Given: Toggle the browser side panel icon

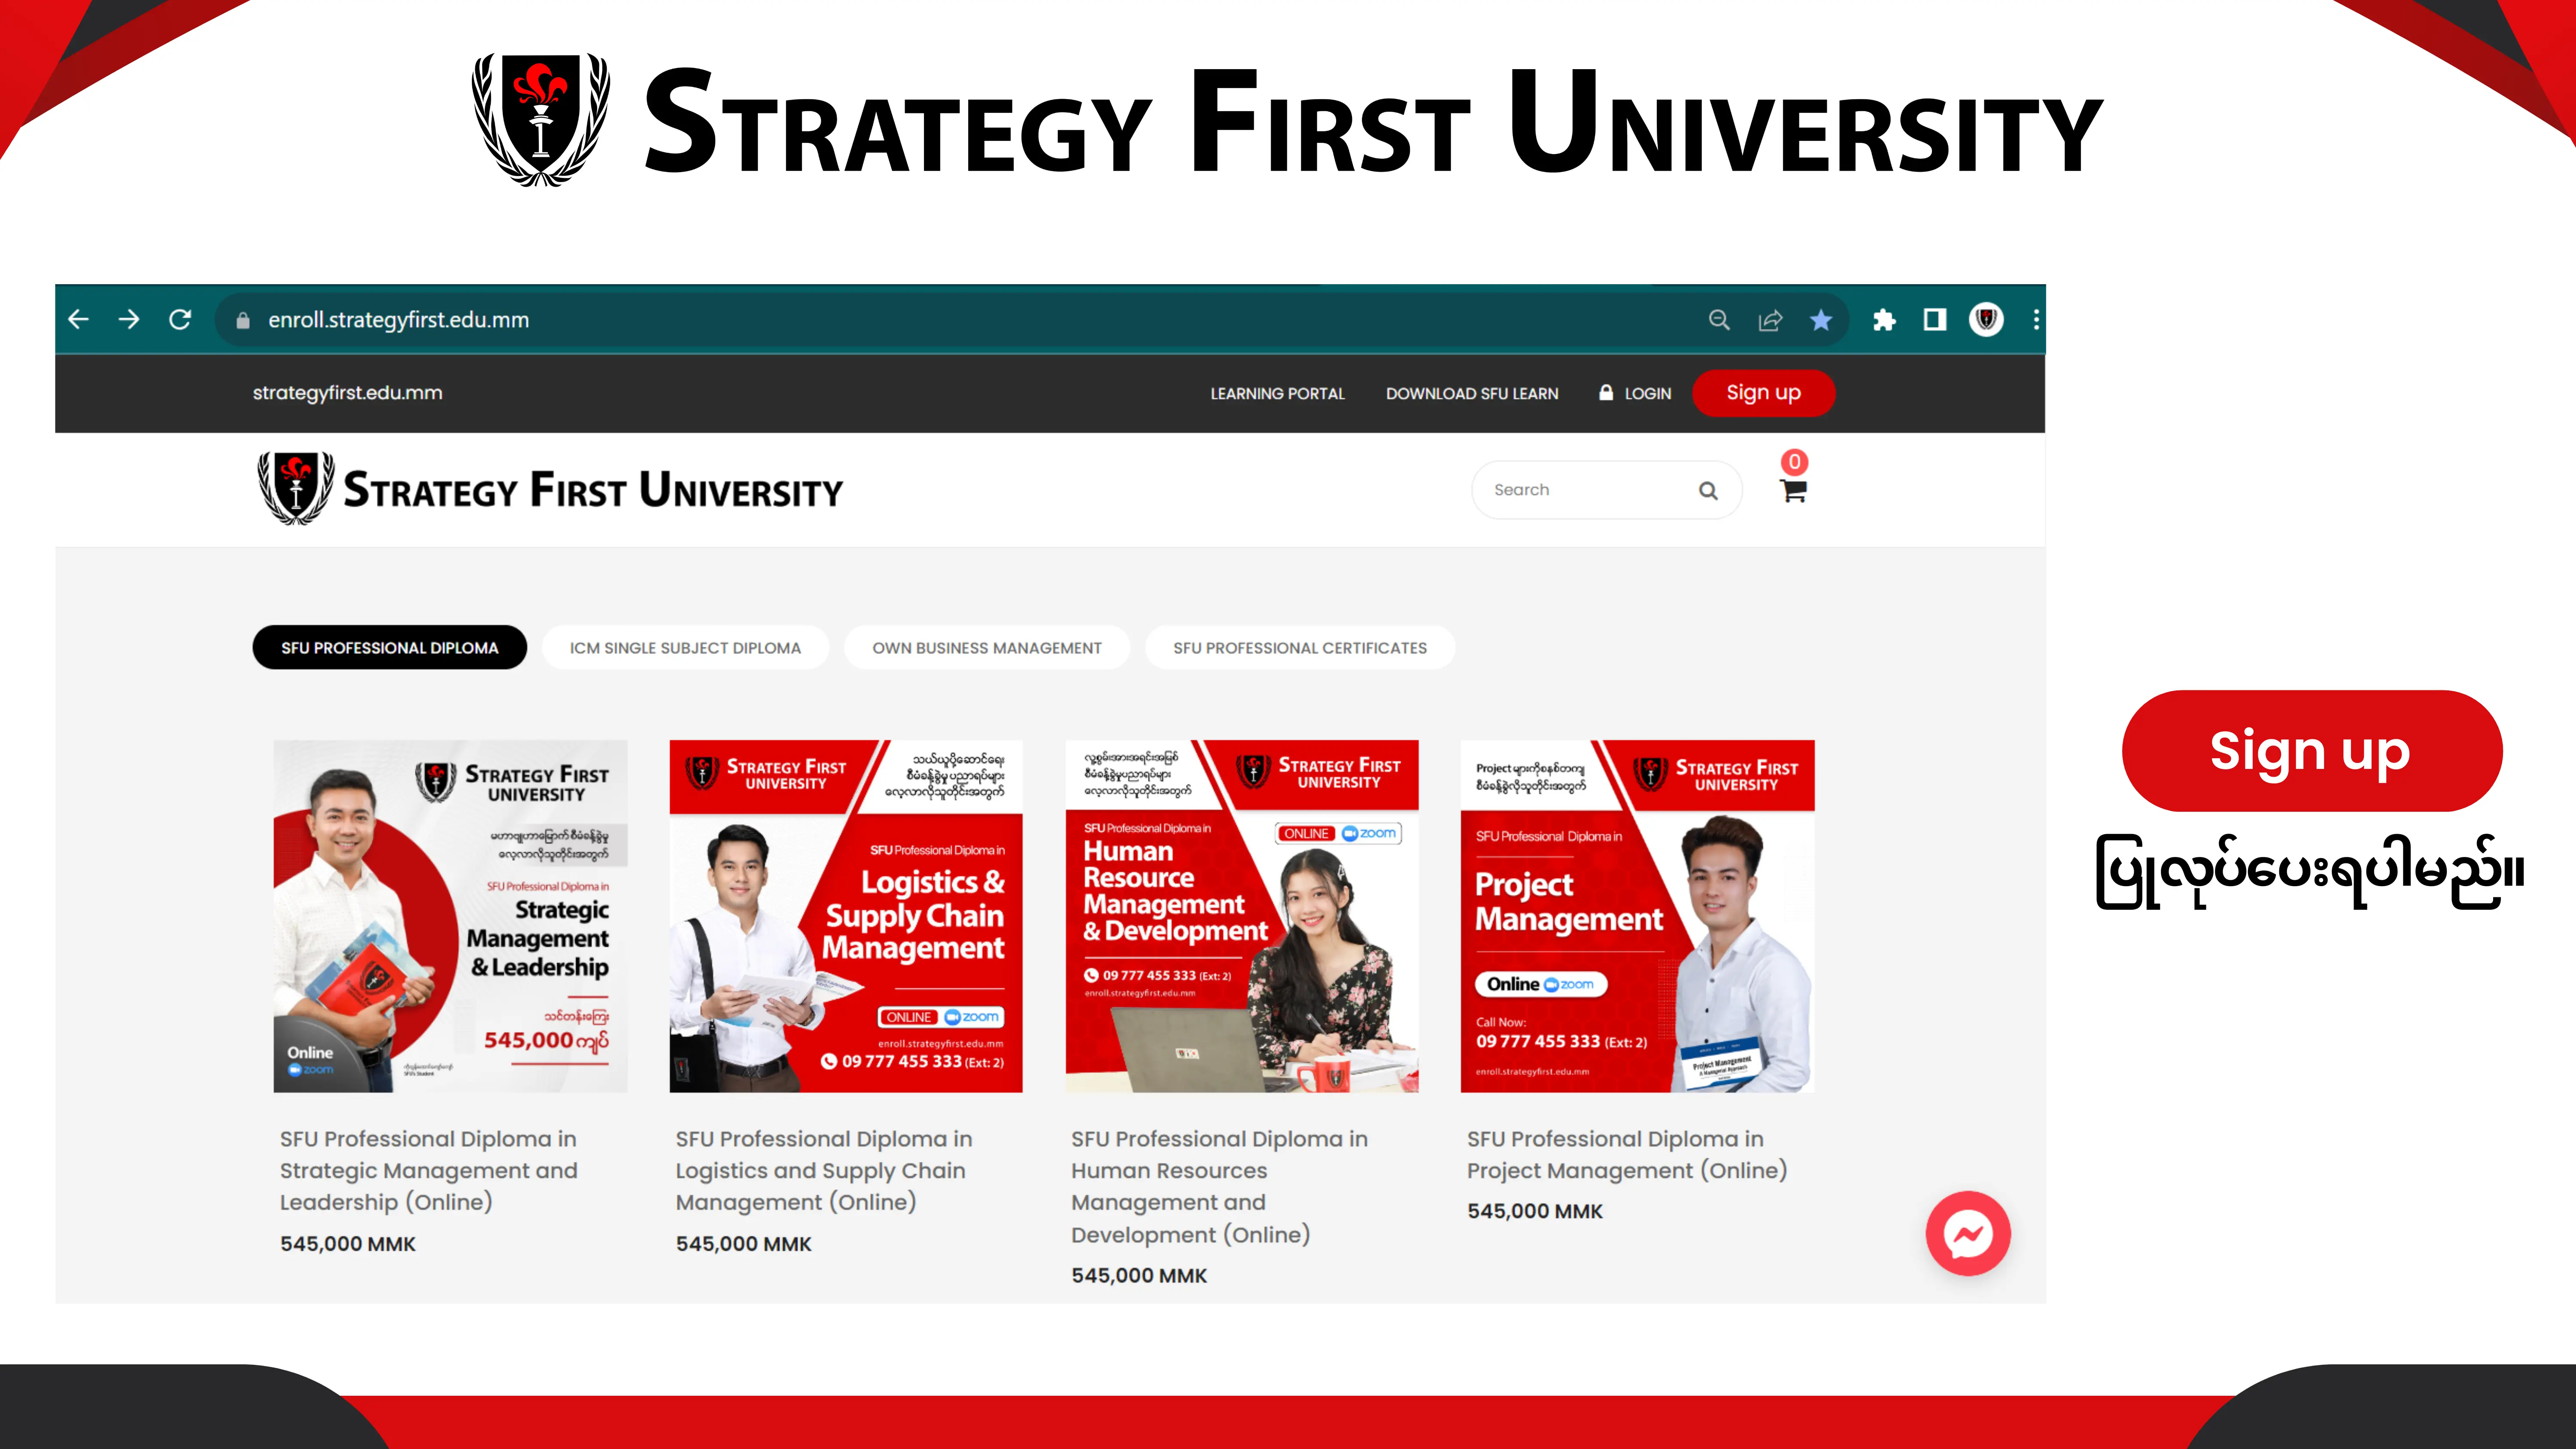Looking at the screenshot, I should [1935, 320].
